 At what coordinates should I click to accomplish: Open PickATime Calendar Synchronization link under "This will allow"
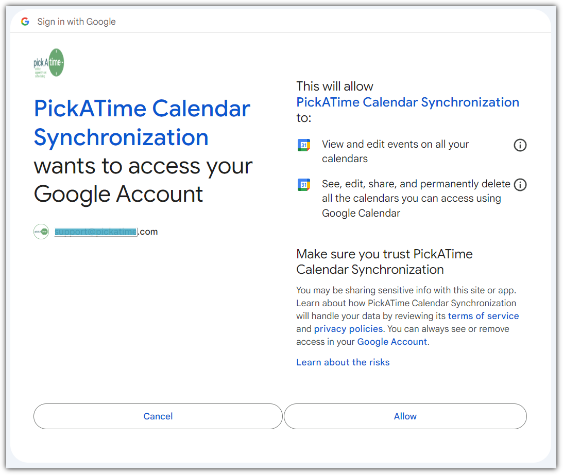click(407, 102)
